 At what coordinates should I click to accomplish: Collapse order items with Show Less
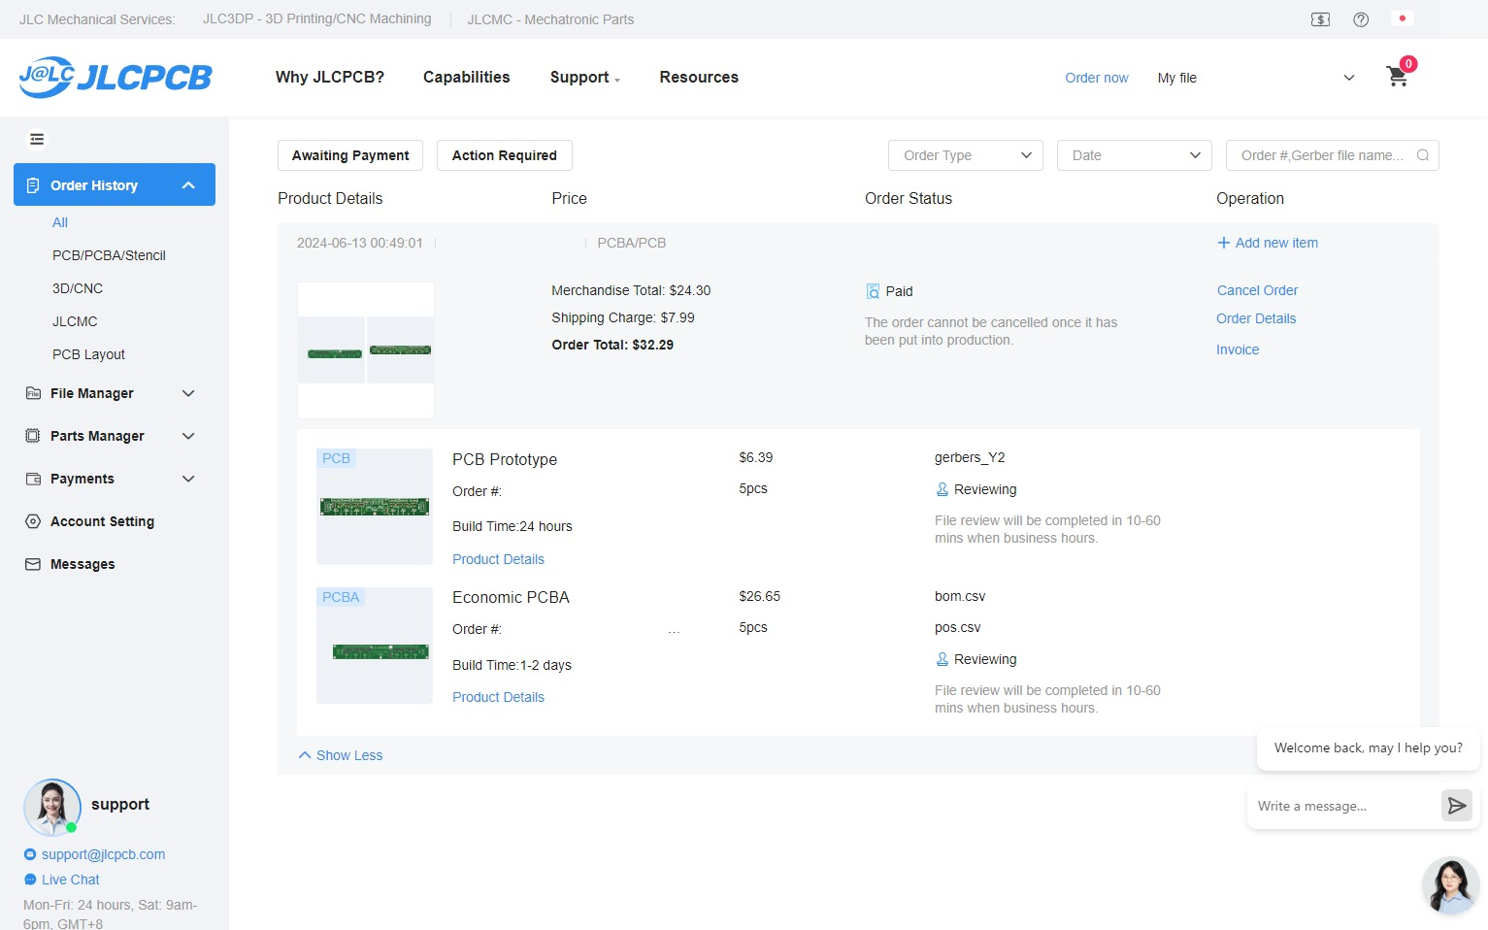pyautogui.click(x=341, y=755)
